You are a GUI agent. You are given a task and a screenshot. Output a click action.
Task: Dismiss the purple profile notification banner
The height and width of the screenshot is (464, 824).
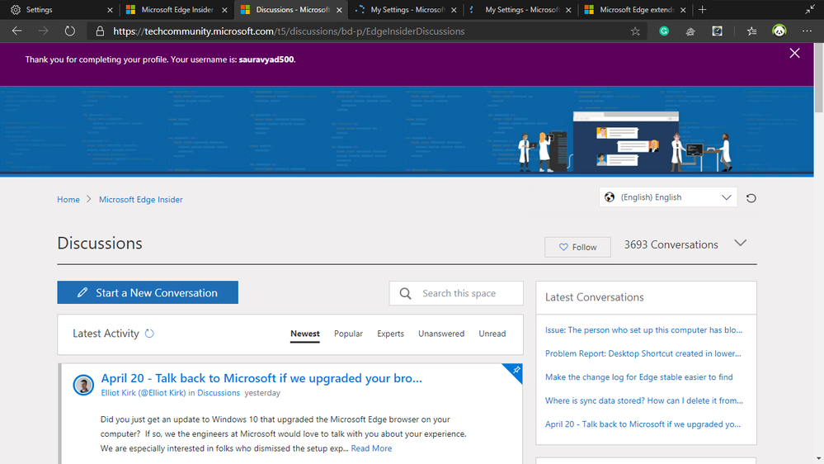tap(794, 53)
